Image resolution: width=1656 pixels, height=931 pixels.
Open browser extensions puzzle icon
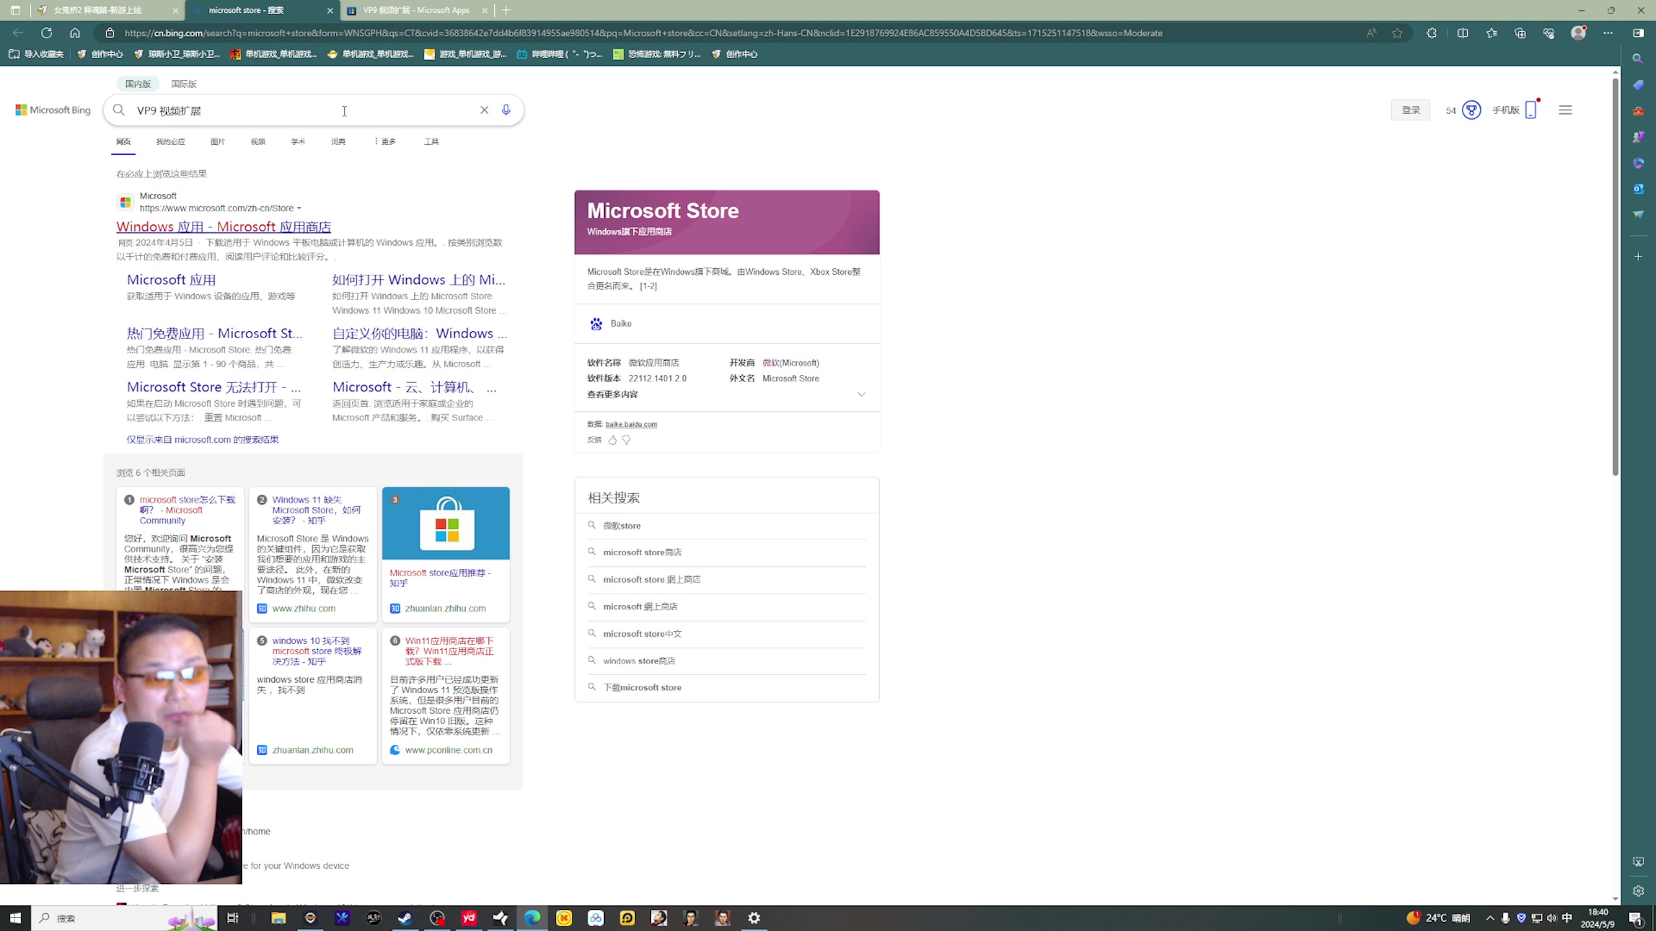click(1432, 33)
